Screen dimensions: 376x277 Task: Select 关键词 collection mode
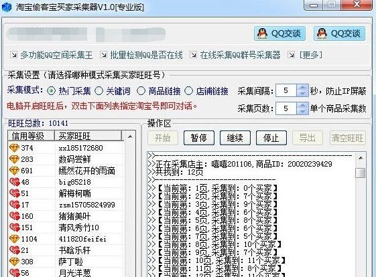[x=99, y=91]
